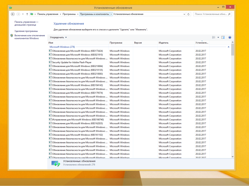249x186 pixels.
Task: Select Исправление для Microsoft Windows (KB3166740)
Action: (78, 120)
